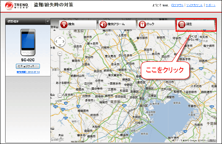The height and width of the screenshot is (144, 222).
Task: Select the 消去 trash can button
Action: point(196,25)
